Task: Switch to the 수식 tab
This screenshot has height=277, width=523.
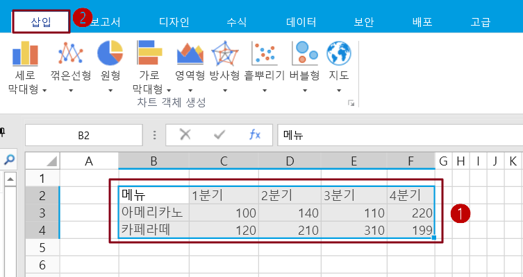Action: (x=236, y=21)
